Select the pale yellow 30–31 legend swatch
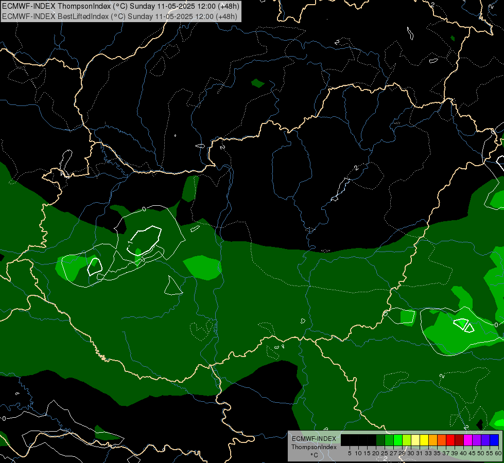The height and width of the screenshot is (463, 504). pyautogui.click(x=415, y=440)
